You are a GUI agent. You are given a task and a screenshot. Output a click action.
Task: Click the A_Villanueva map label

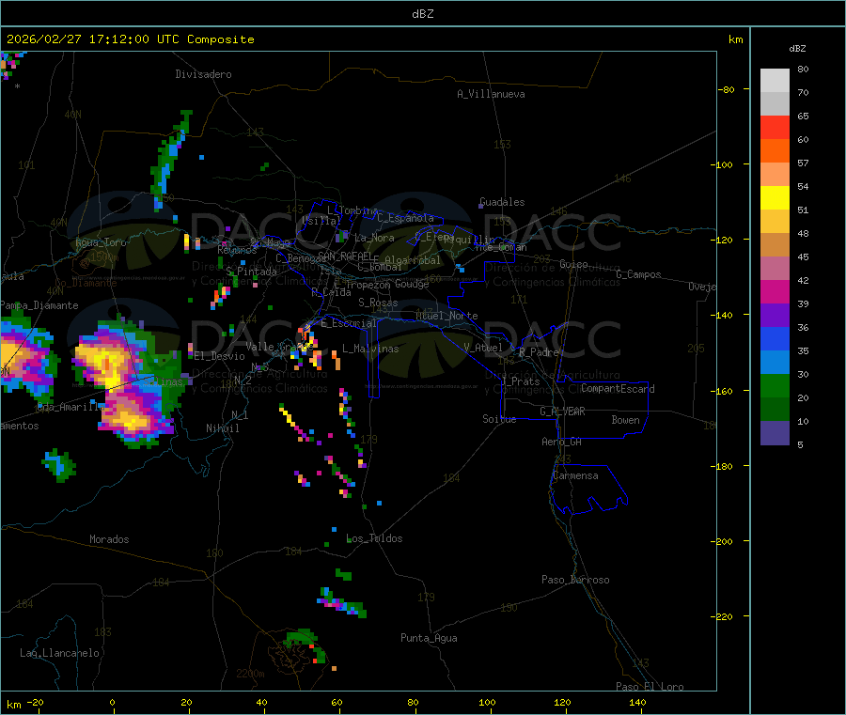point(491,94)
